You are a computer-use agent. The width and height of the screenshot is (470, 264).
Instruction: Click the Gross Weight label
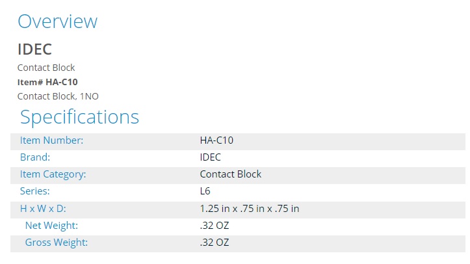[57, 243]
